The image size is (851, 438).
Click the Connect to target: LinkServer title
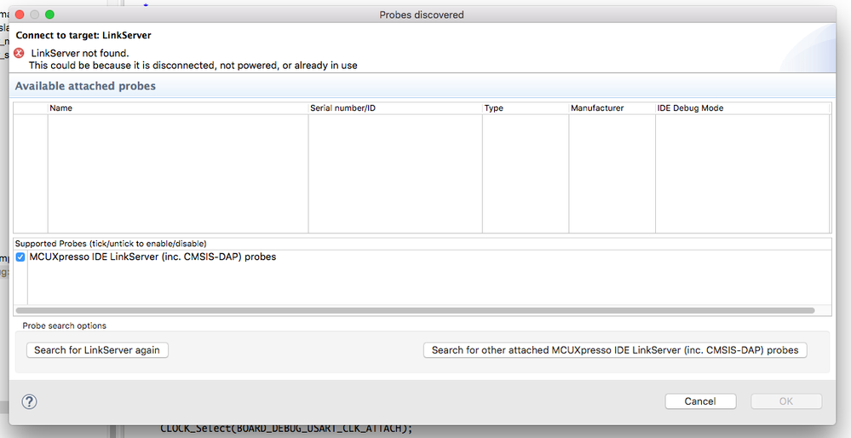(83, 35)
